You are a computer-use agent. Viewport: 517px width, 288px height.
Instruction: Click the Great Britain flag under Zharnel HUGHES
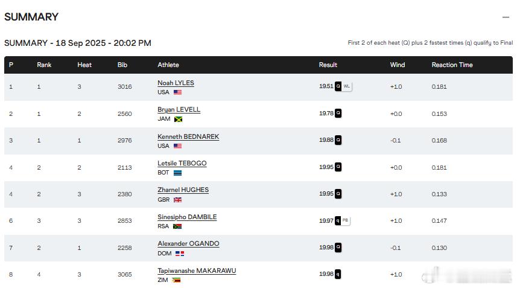coord(178,200)
